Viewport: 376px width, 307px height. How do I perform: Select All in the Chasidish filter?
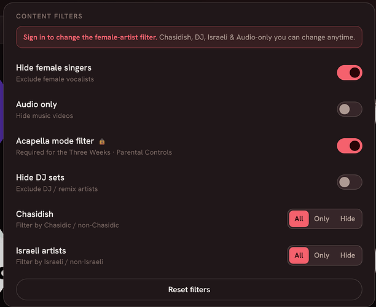tap(299, 219)
